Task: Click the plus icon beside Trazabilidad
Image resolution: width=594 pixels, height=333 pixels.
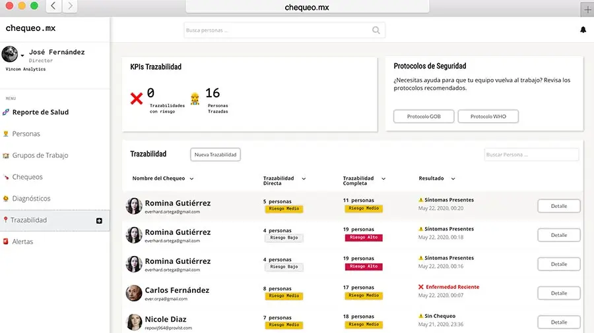Action: 100,220
